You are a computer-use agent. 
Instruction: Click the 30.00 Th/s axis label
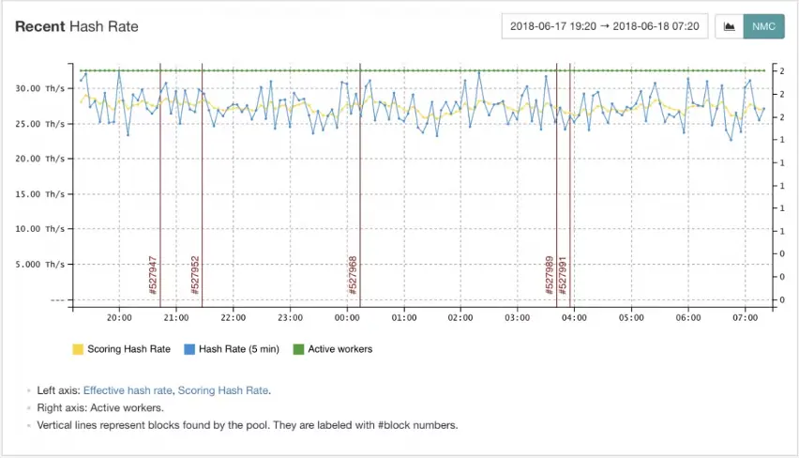(40, 88)
